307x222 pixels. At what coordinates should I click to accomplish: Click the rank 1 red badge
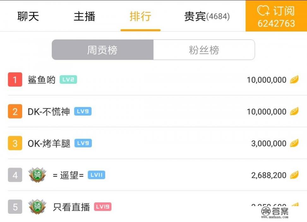[14, 80]
